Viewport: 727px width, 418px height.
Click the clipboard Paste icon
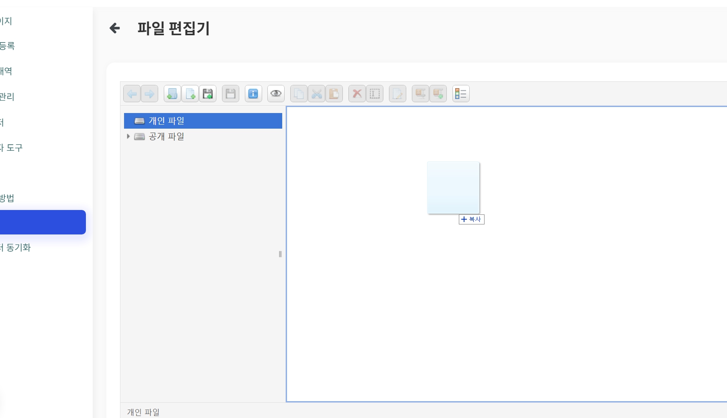[334, 94]
